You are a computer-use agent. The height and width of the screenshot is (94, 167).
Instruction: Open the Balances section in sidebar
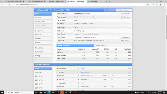click(43, 18)
